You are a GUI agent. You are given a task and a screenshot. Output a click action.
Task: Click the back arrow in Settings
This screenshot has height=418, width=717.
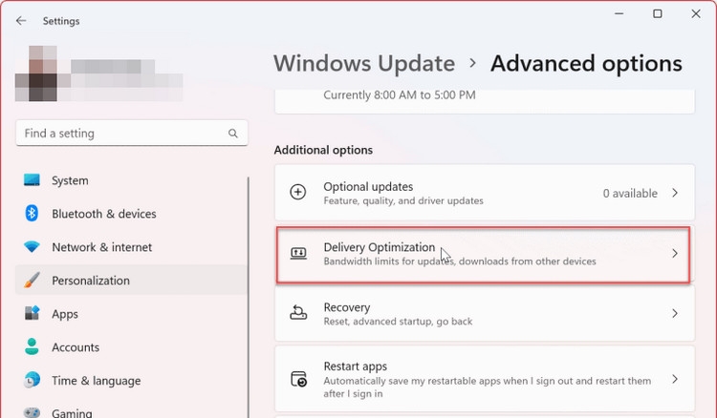[x=21, y=21]
